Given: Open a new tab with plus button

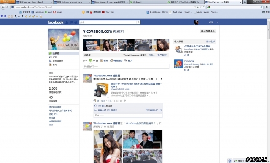Looking at the screenshot, I should pos(245,2).
